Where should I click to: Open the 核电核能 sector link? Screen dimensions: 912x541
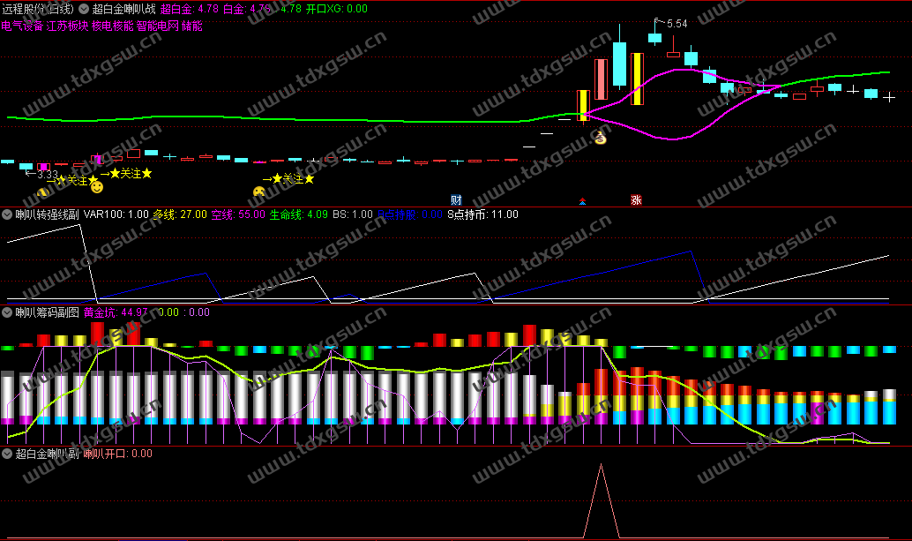pos(112,26)
